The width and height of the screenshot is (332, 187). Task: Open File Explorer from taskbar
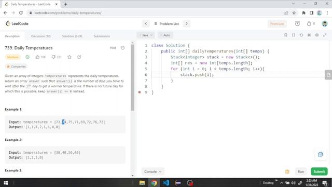click(142, 183)
